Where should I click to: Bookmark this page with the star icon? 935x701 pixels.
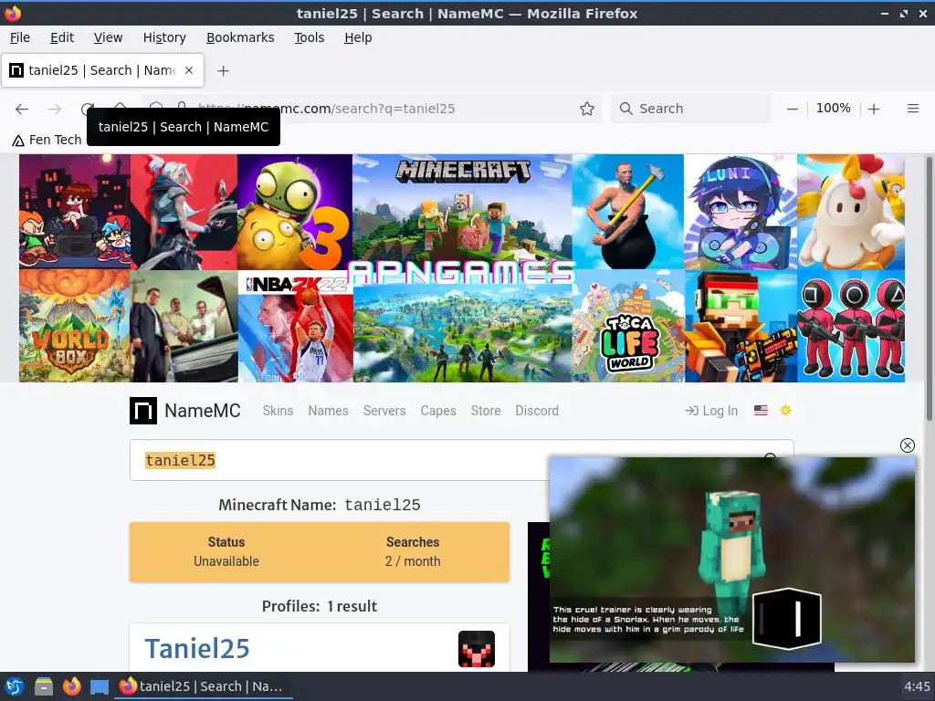[x=587, y=109]
